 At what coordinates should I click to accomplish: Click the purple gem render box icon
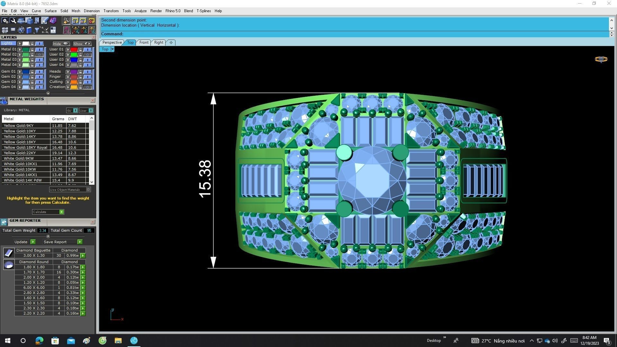[x=53, y=21]
